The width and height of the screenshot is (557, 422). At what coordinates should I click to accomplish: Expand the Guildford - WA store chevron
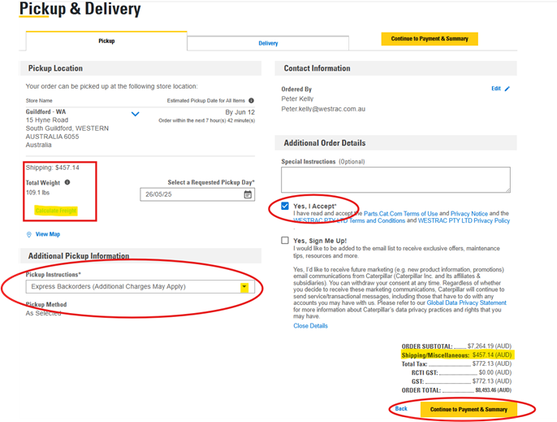coord(136,114)
